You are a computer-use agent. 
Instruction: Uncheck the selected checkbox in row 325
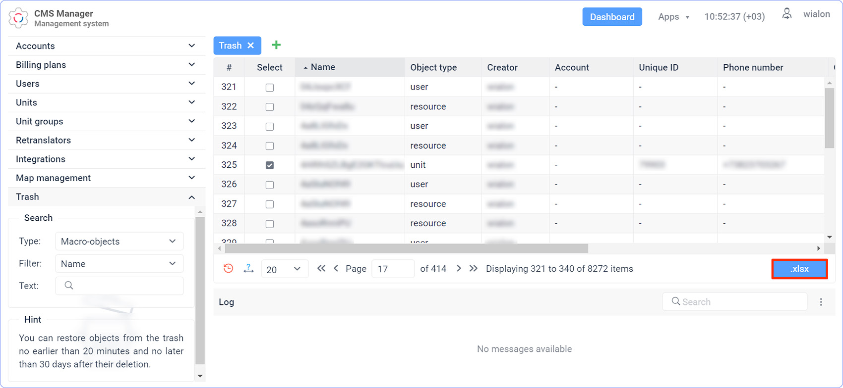point(270,165)
